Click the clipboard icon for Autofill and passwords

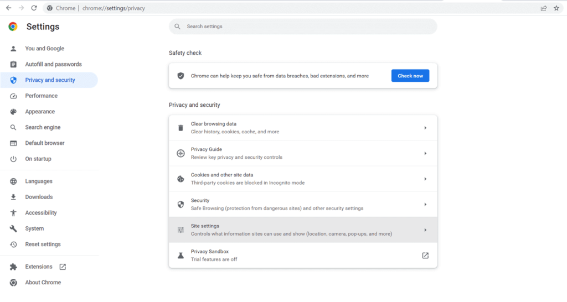click(13, 64)
